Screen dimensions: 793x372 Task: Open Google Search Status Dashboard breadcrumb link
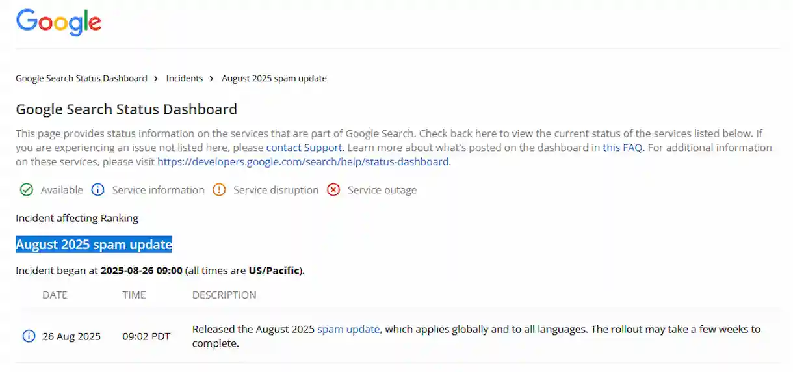tap(81, 79)
